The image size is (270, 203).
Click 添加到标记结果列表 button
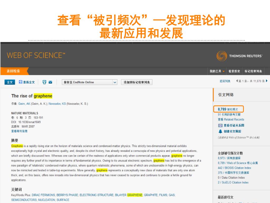pyautogui.click(x=137, y=82)
